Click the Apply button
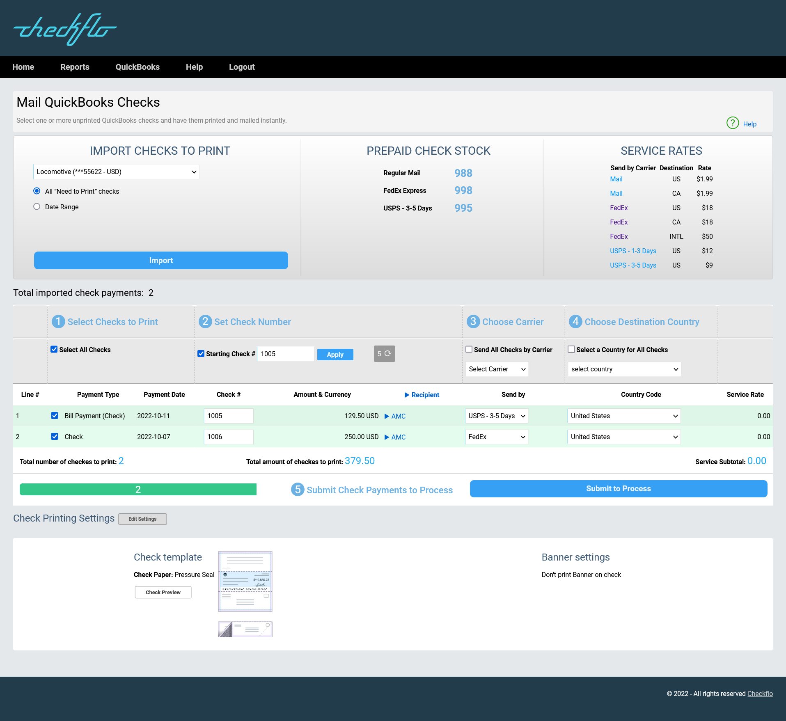The width and height of the screenshot is (786, 721). tap(335, 355)
